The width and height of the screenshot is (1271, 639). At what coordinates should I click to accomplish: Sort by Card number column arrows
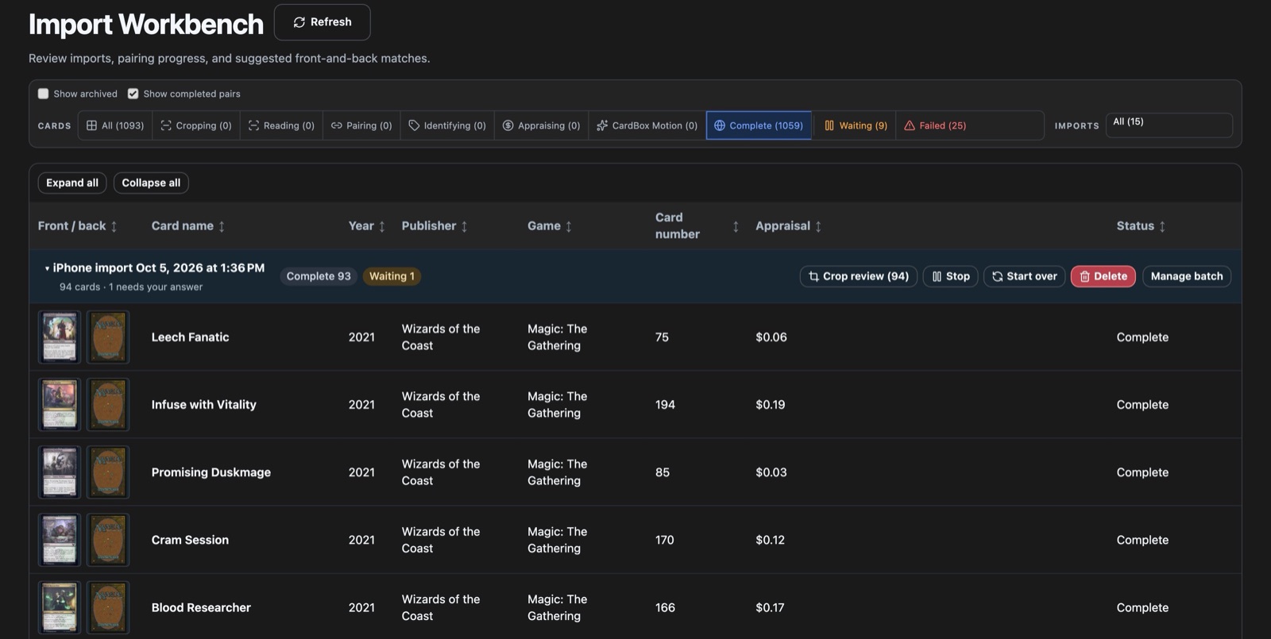pos(736,226)
